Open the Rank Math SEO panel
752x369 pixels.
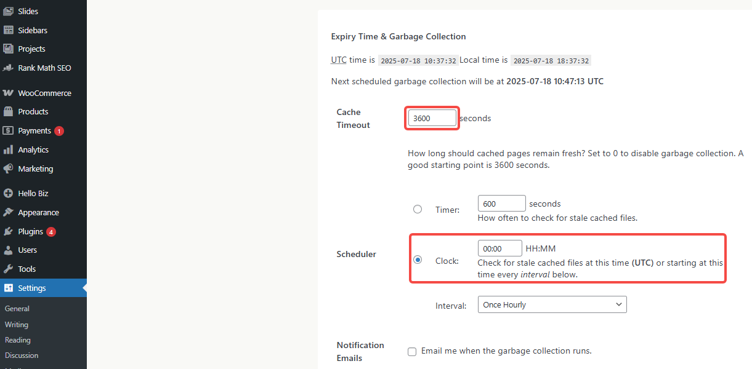click(x=41, y=68)
